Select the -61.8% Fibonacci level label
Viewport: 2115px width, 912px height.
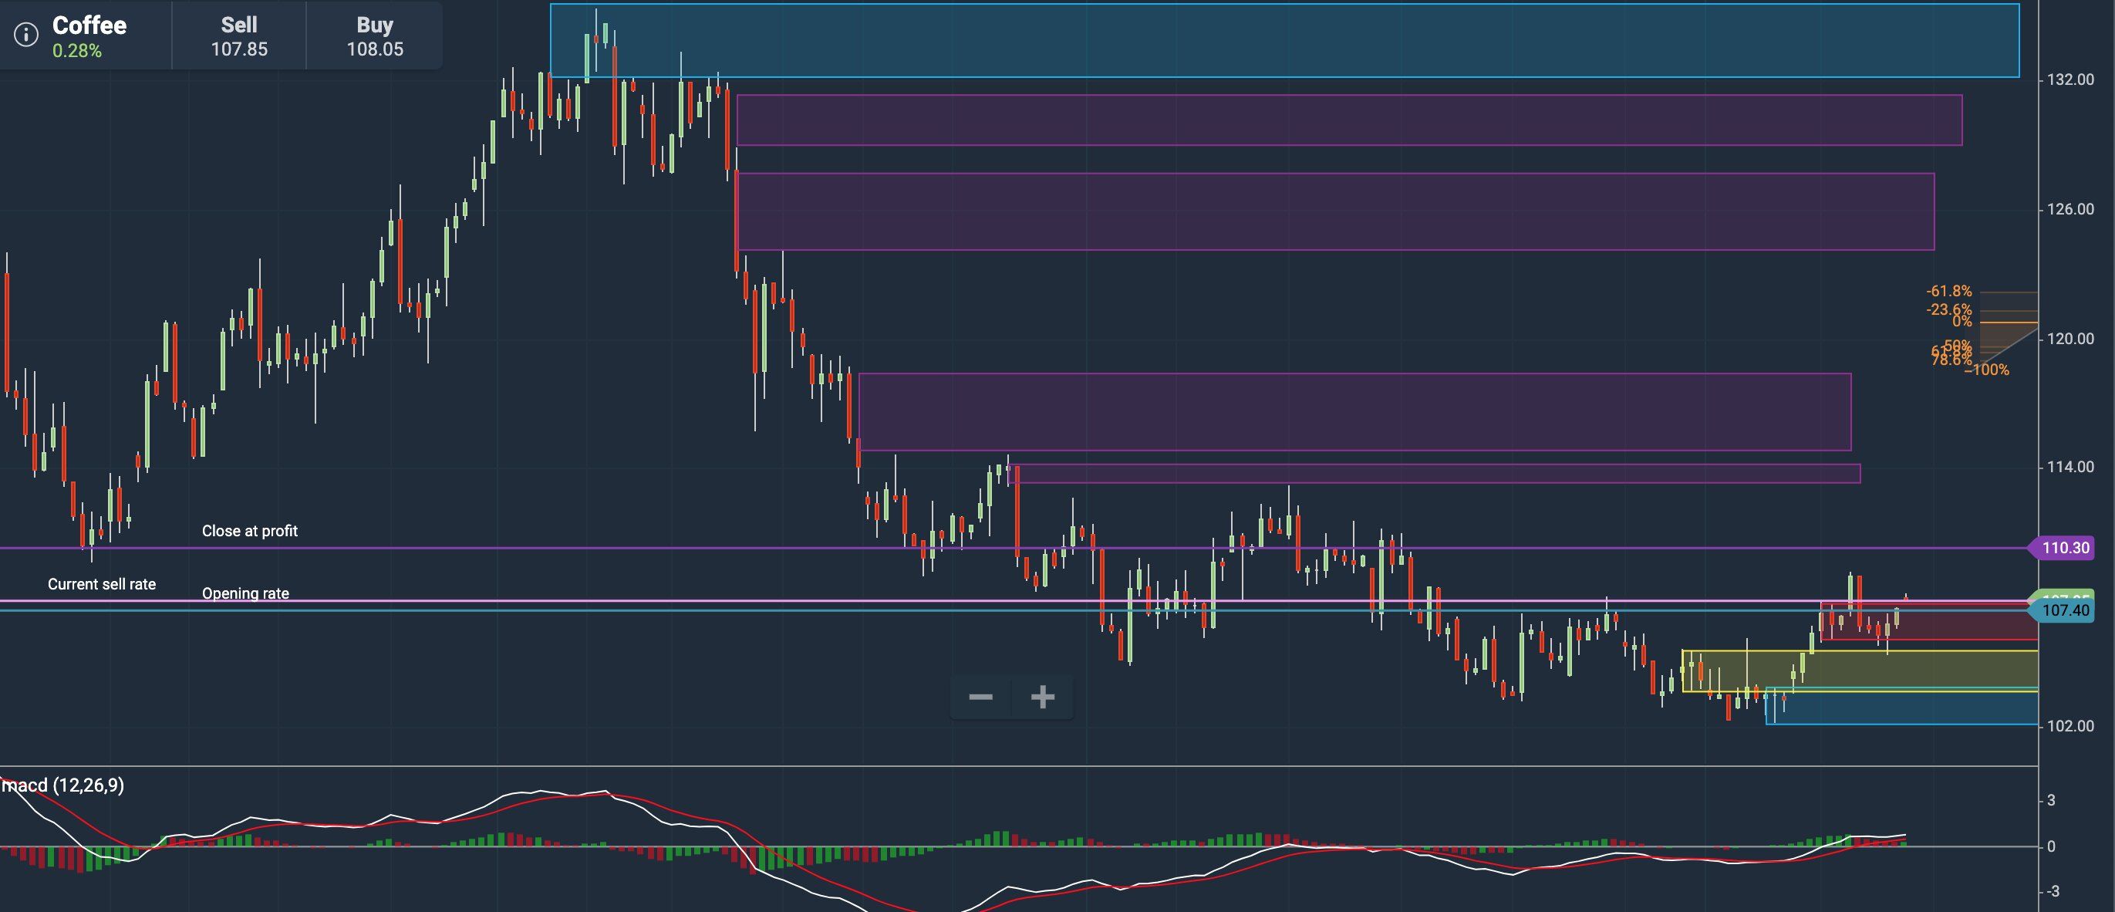coord(1948,291)
